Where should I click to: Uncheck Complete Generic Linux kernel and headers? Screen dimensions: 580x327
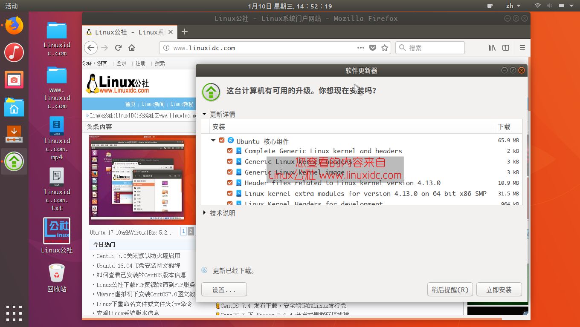pos(230,151)
